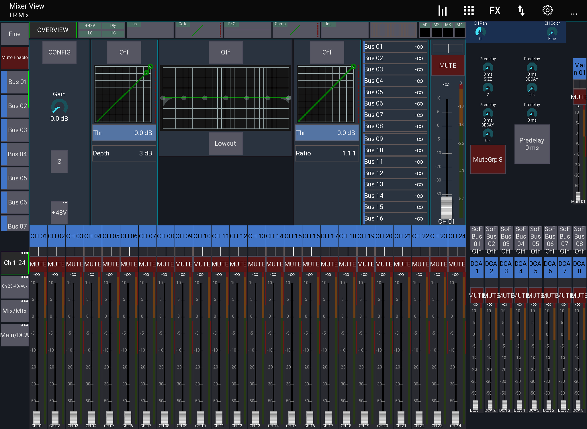Screen dimensions: 587x429
Task: Open the meters view icon
Action: pyautogui.click(x=442, y=11)
